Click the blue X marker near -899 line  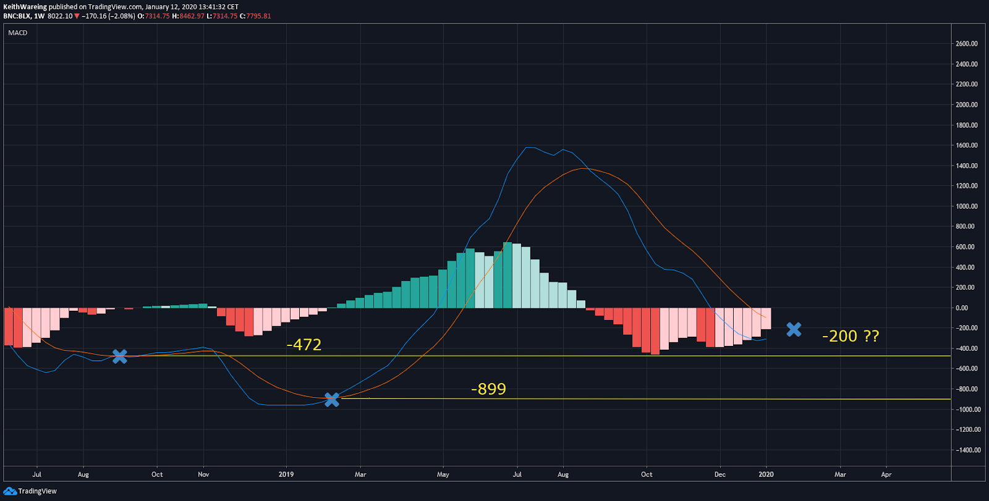332,400
